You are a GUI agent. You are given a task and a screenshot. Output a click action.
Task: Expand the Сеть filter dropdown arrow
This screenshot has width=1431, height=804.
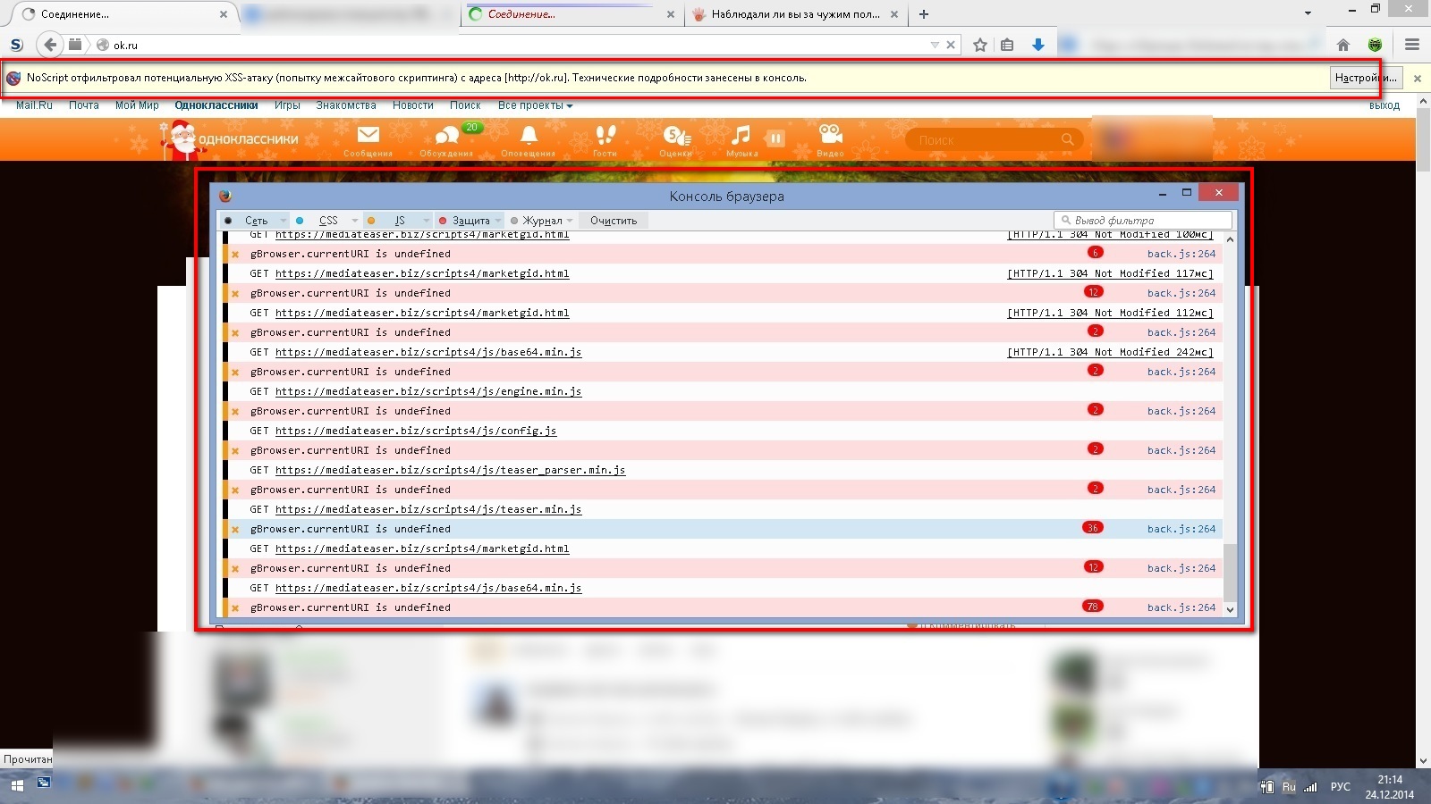point(284,221)
